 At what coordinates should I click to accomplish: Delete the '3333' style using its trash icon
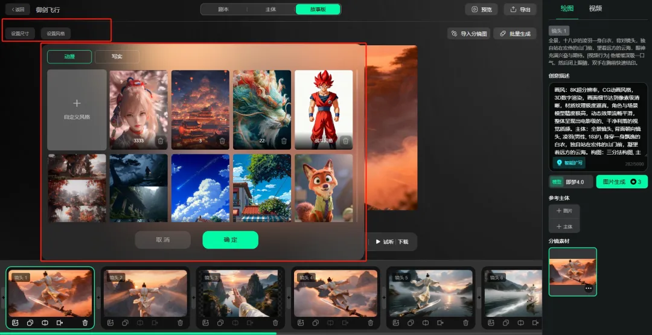click(160, 141)
